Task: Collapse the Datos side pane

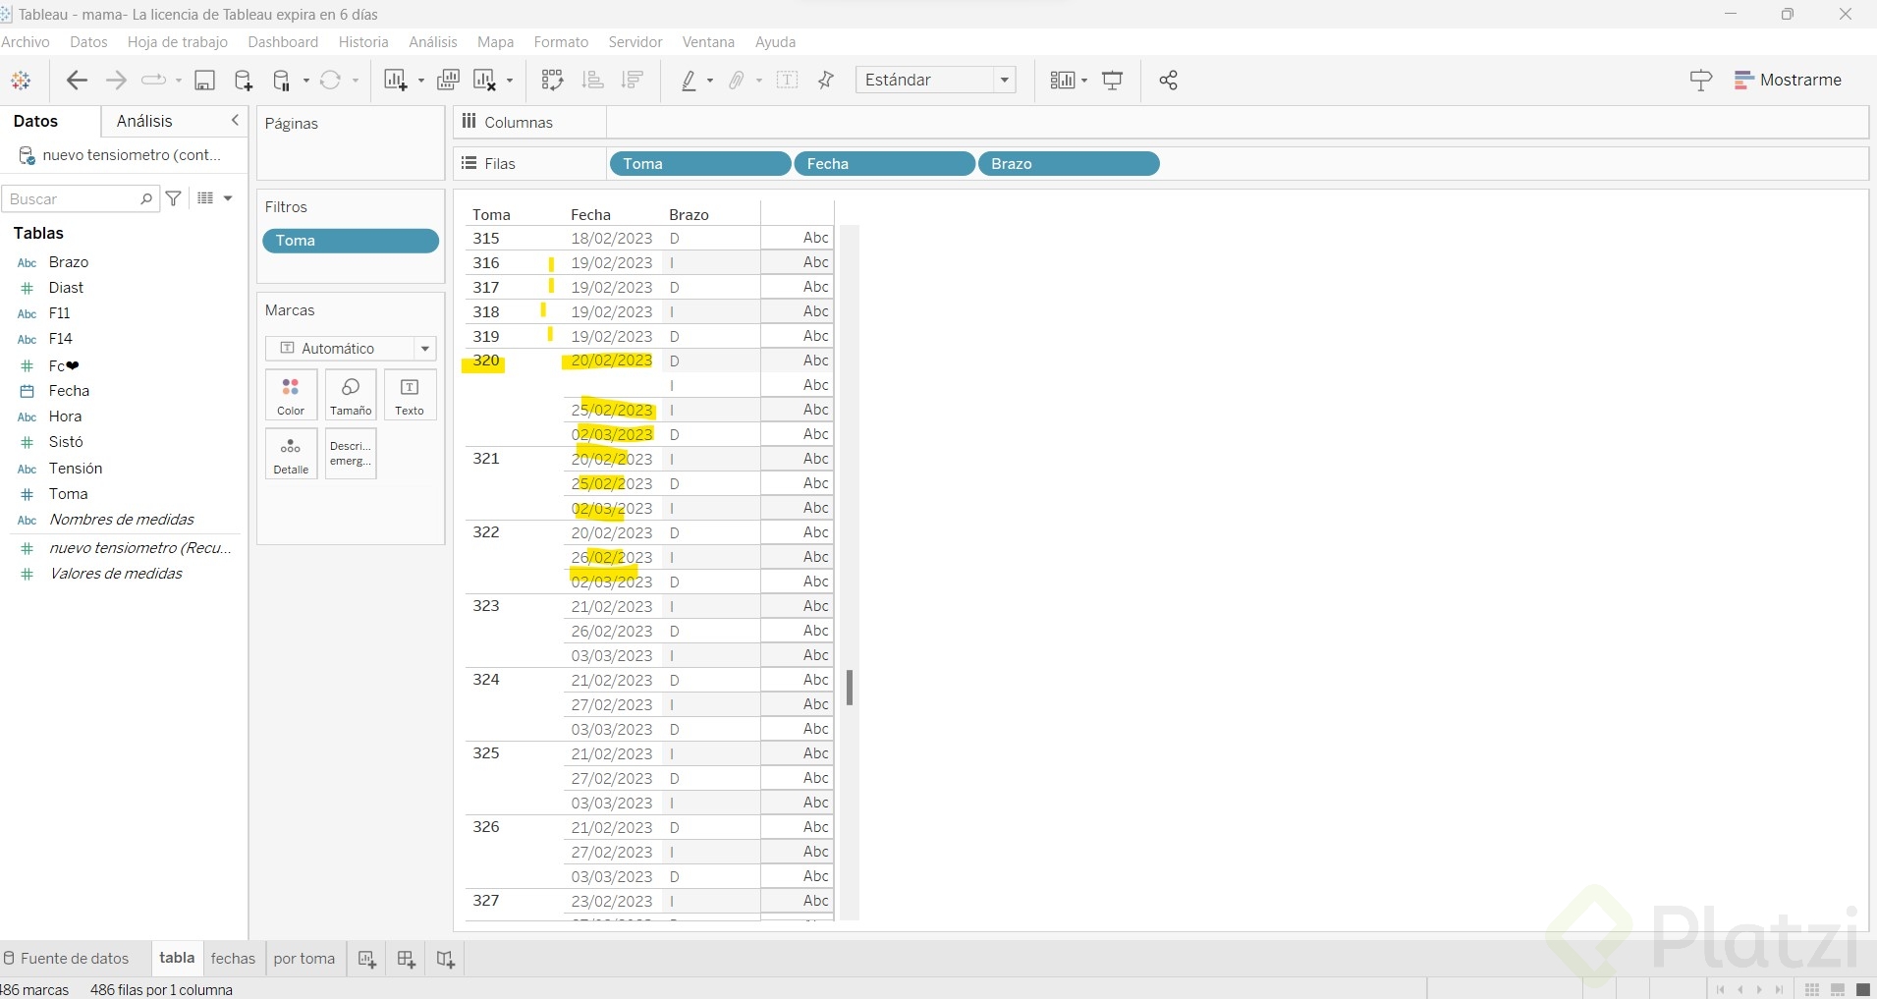Action: coord(235,121)
